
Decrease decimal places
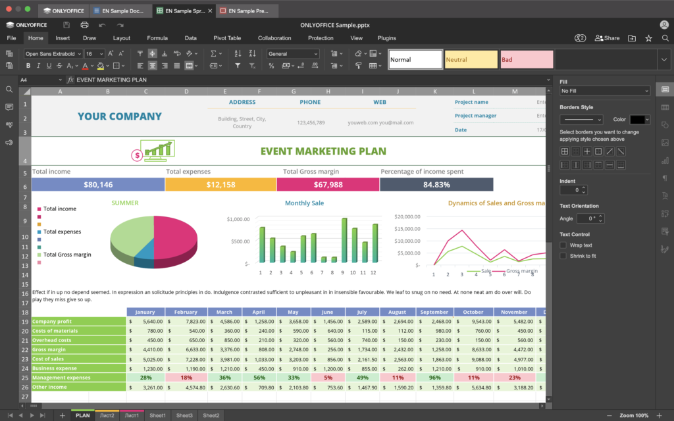point(301,66)
